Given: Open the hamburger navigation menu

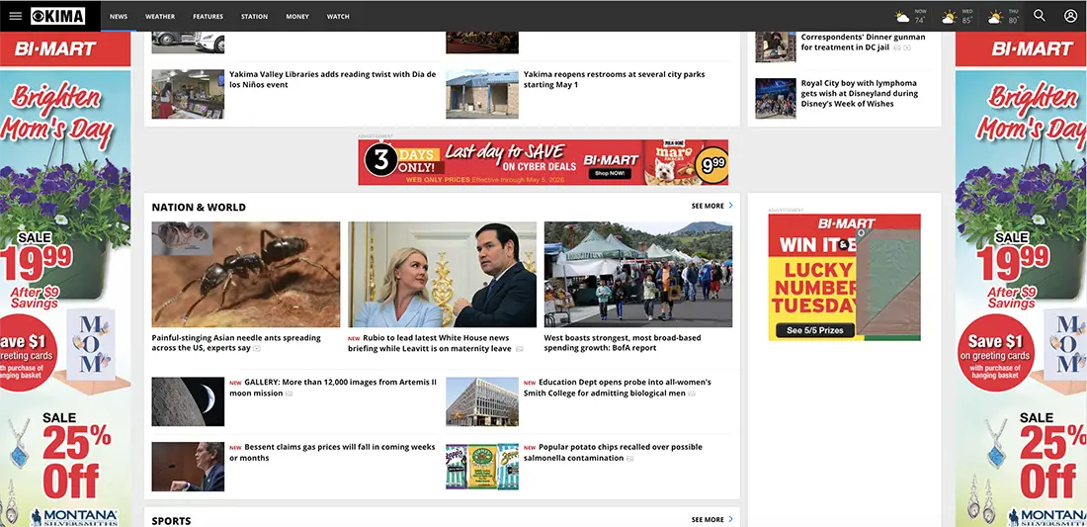Looking at the screenshot, I should [15, 16].
